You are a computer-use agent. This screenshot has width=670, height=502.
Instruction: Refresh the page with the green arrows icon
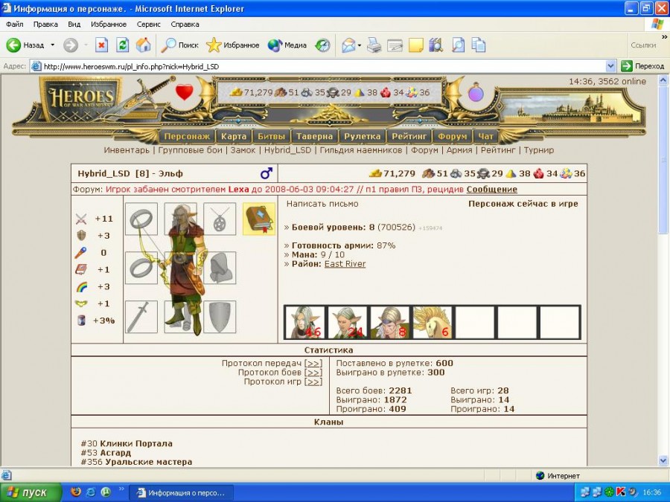123,45
